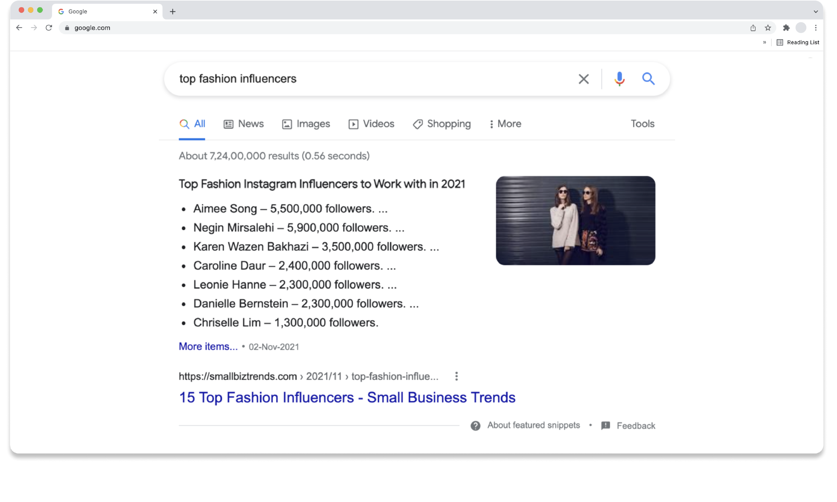This screenshot has height=502, width=837.
Task: Click the Negin Mirsalehi list entry
Action: coord(298,227)
